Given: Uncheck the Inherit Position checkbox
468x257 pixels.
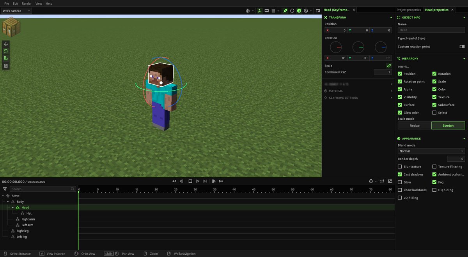Looking at the screenshot, I should [x=400, y=74].
